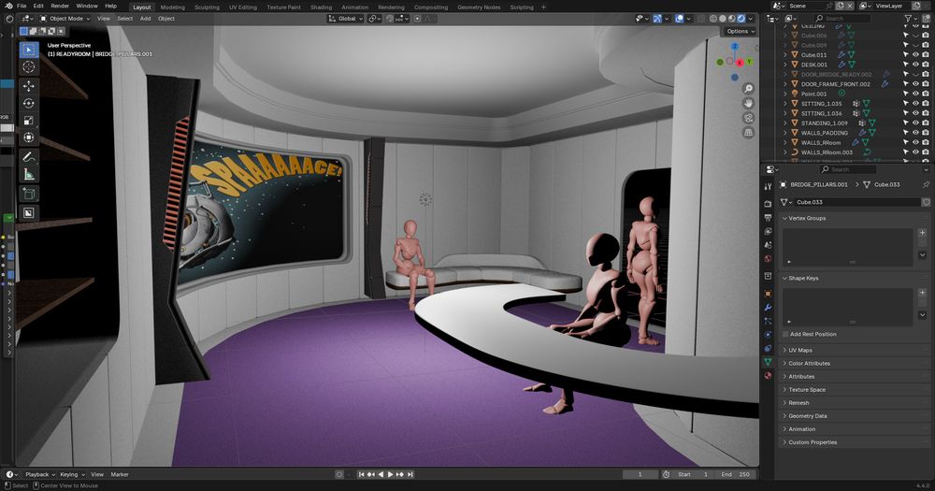
Task: Open the Physics properties tab icon
Action: tap(768, 335)
